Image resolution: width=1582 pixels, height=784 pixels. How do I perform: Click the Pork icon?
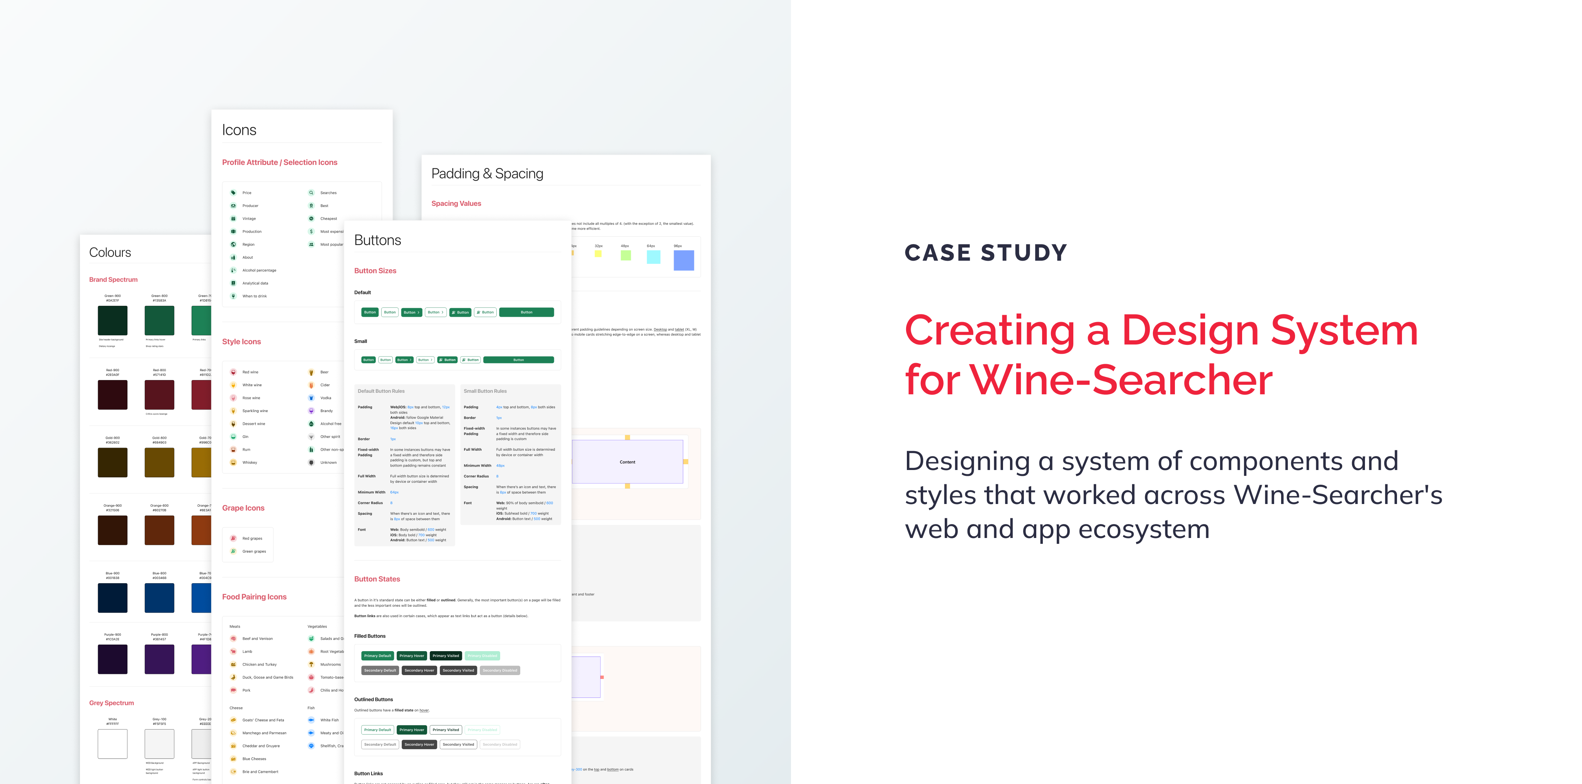[233, 690]
